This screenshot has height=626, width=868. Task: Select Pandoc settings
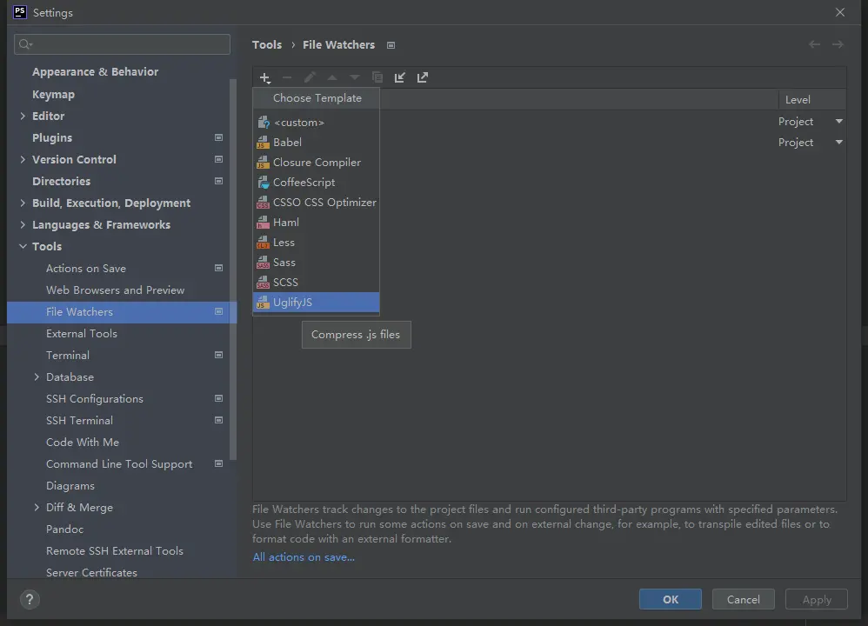click(x=64, y=529)
